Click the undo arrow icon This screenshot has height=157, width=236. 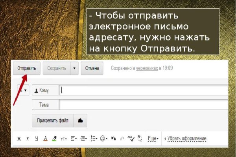pyautogui.click(x=114, y=139)
